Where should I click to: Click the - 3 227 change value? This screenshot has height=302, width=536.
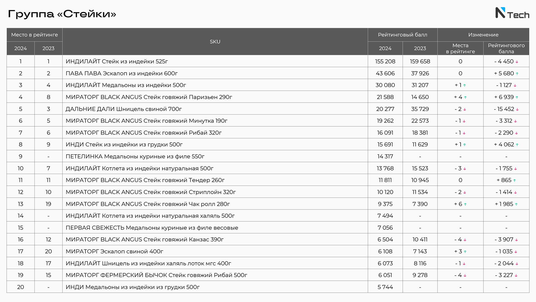tap(506, 275)
